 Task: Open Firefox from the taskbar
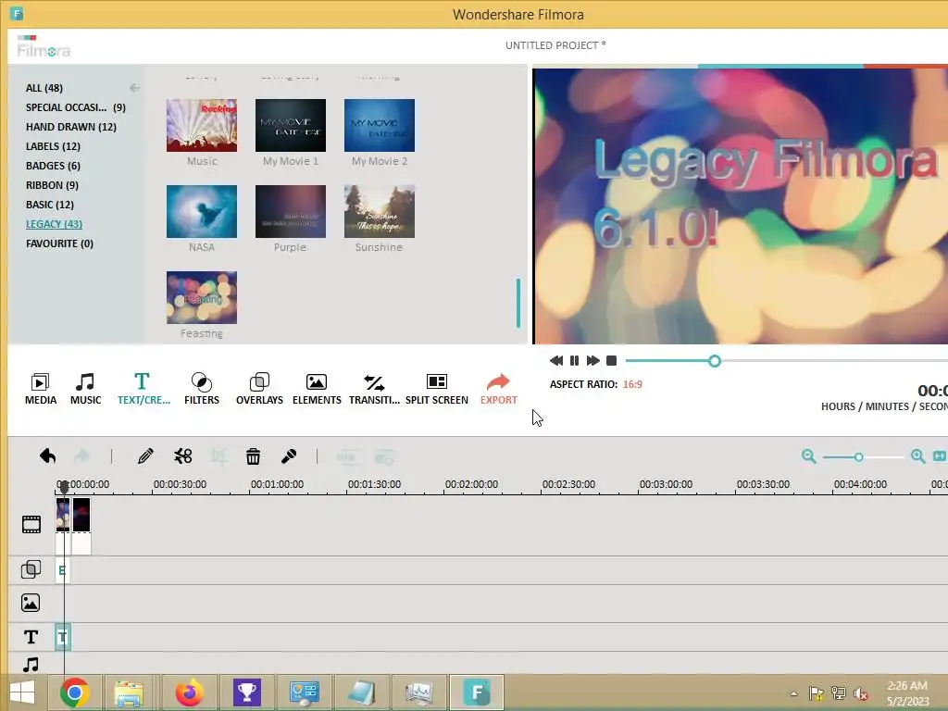(189, 692)
